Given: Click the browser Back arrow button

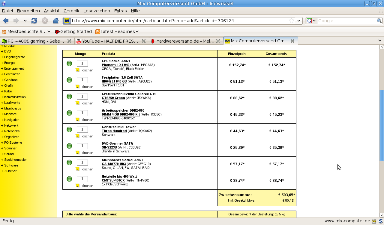Looking at the screenshot, I should click(6, 21).
